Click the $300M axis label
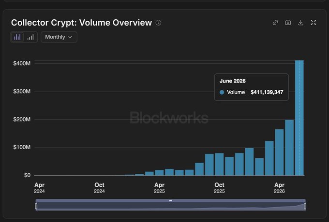The image size is (329, 222). (22, 91)
